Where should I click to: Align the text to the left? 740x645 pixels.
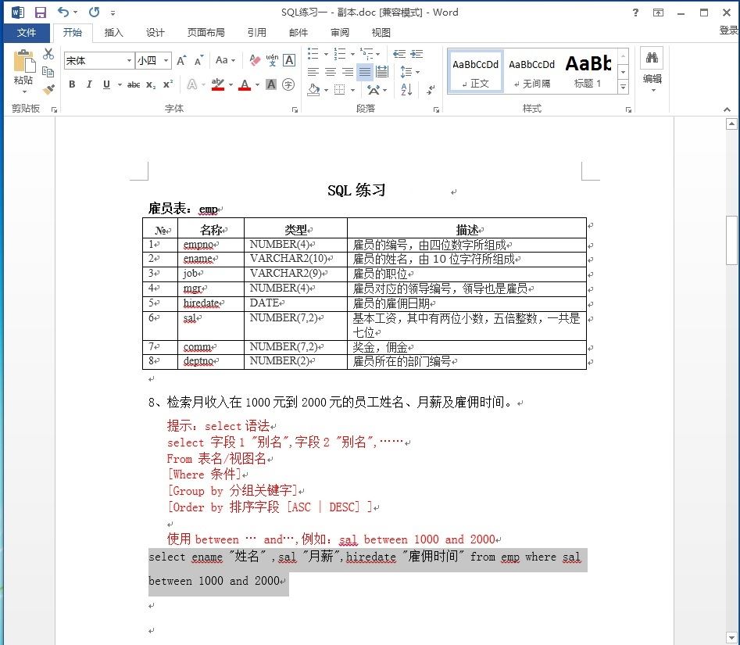(x=313, y=72)
